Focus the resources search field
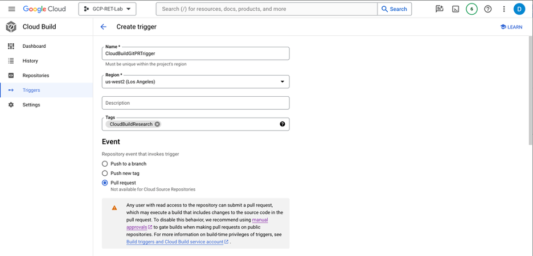Image resolution: width=533 pixels, height=256 pixels. point(266,9)
